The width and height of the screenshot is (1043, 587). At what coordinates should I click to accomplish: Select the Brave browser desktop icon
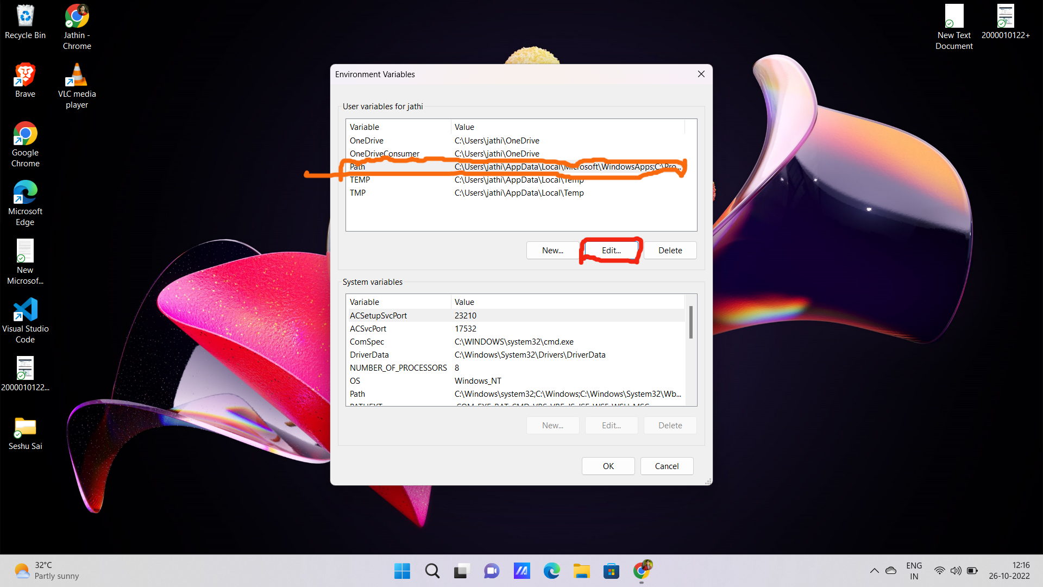(x=25, y=80)
